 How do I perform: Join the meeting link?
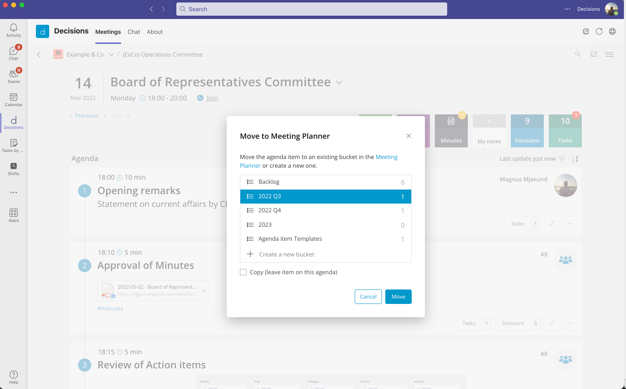point(212,98)
